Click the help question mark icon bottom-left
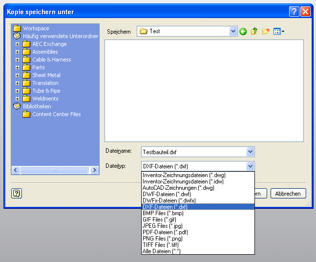316x262 pixels. tap(17, 193)
